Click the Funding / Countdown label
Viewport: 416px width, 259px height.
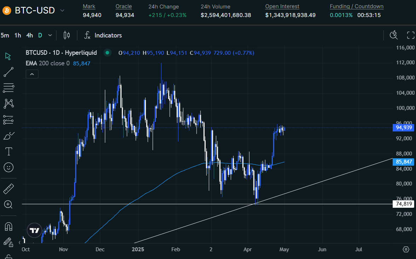click(x=357, y=6)
